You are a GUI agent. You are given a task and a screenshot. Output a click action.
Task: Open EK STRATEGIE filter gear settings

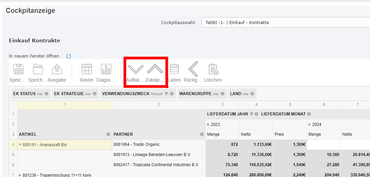pyautogui.click(x=95, y=94)
